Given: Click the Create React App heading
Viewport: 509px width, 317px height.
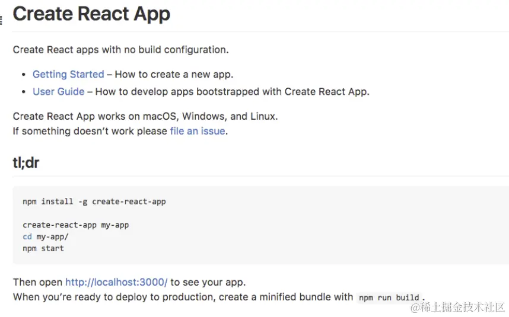Looking at the screenshot, I should click(x=91, y=14).
